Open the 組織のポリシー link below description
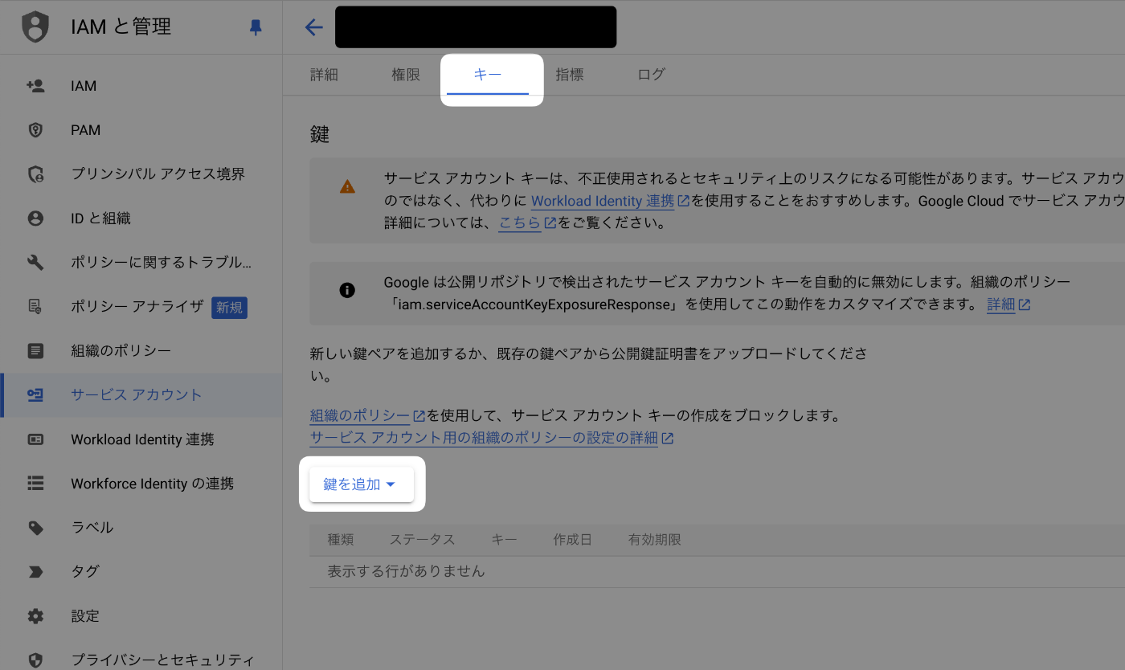This screenshot has width=1125, height=670. [x=360, y=416]
